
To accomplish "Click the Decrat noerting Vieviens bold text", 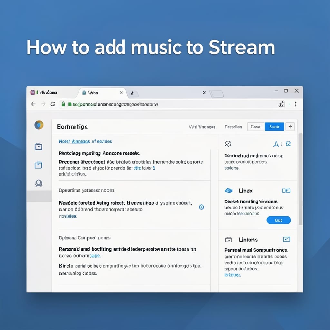I will point(251,202).
